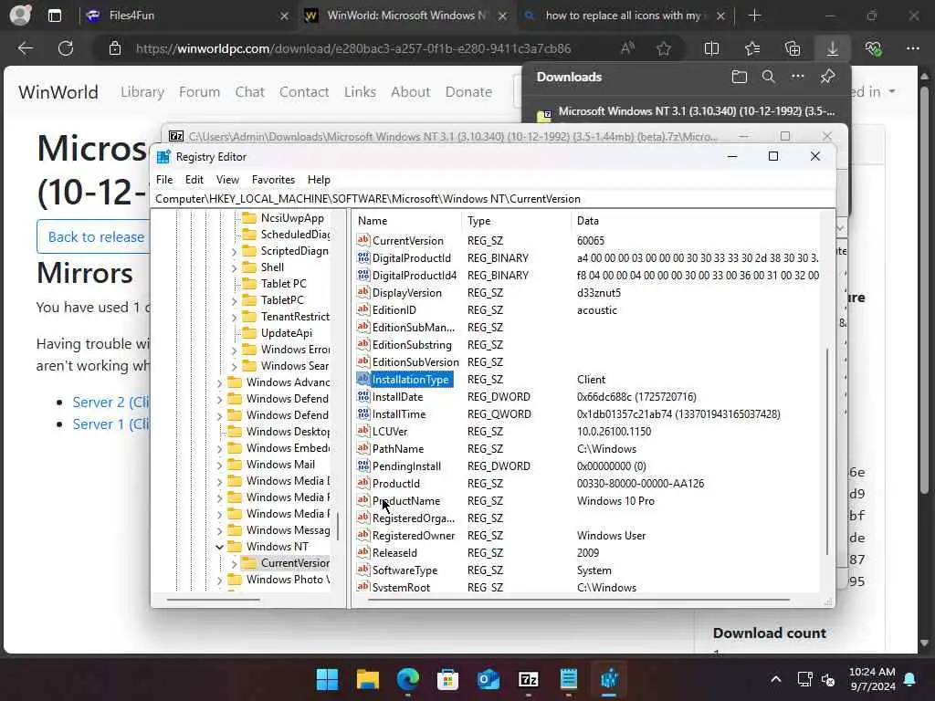Open Edit menu in Registry Editor
Viewport: 935px width, 701px height.
tap(194, 180)
